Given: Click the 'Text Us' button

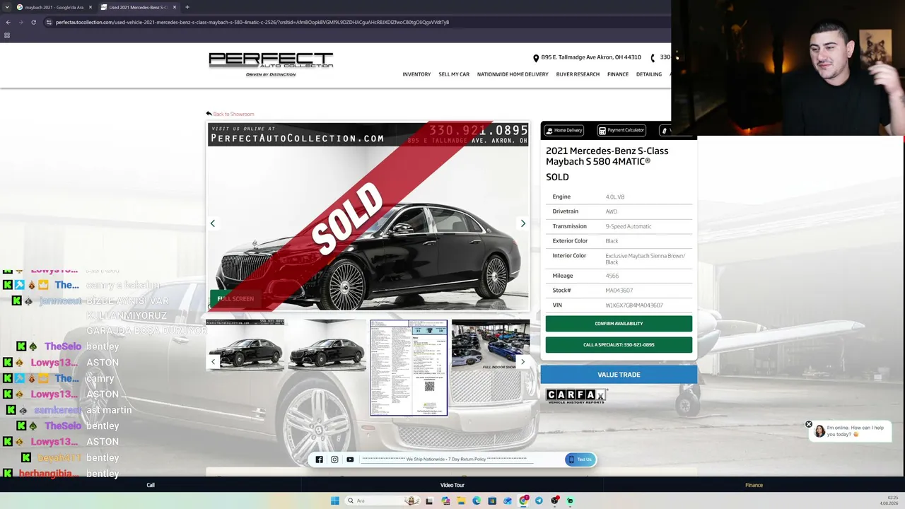Looking at the screenshot, I should coord(580,460).
